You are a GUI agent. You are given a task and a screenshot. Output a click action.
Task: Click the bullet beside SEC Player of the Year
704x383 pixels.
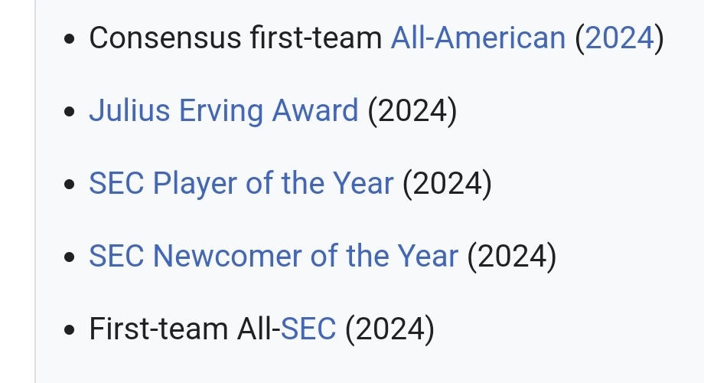(70, 185)
